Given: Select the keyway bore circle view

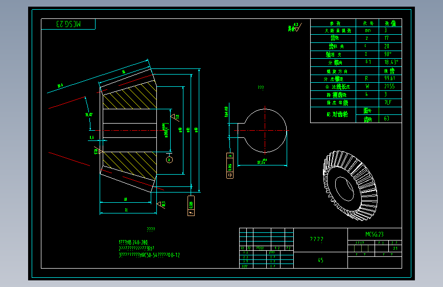Looking at the screenshot, I should 265,131.
